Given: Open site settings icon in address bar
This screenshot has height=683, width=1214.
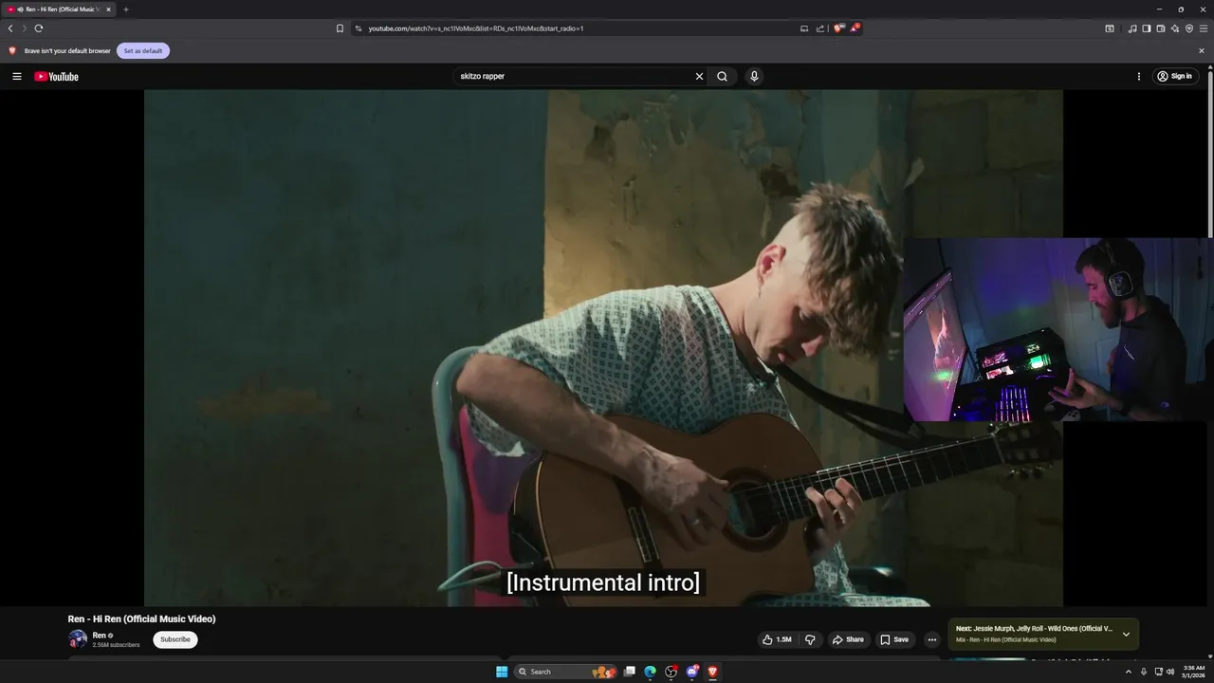Looking at the screenshot, I should tap(359, 28).
